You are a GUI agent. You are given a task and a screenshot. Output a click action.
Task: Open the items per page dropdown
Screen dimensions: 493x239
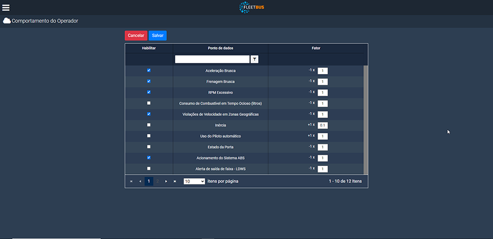point(194,181)
